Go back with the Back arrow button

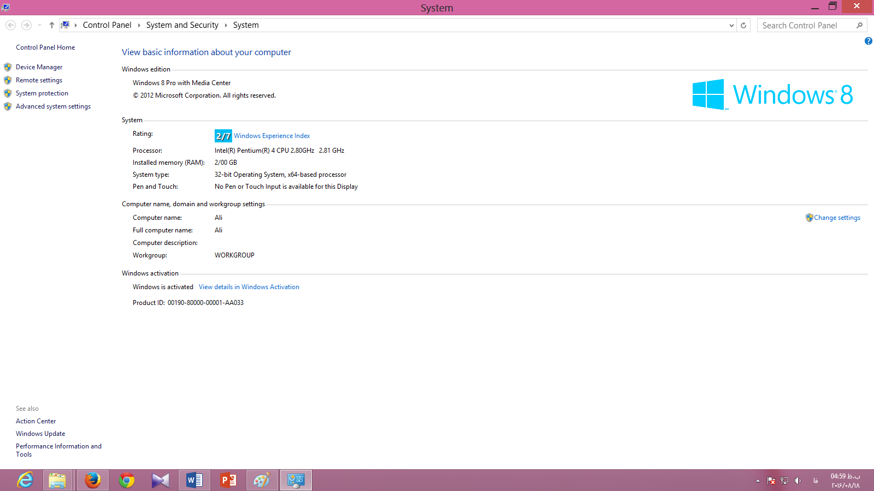[x=10, y=25]
